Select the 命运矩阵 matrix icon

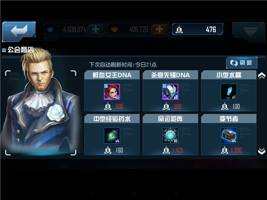[x=170, y=136]
